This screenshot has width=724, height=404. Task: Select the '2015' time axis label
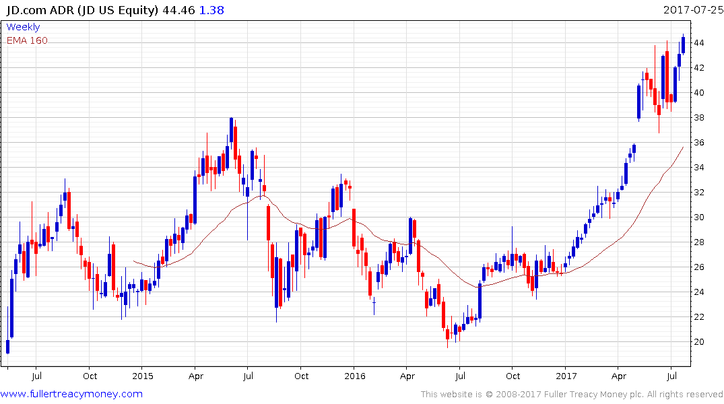coord(142,376)
